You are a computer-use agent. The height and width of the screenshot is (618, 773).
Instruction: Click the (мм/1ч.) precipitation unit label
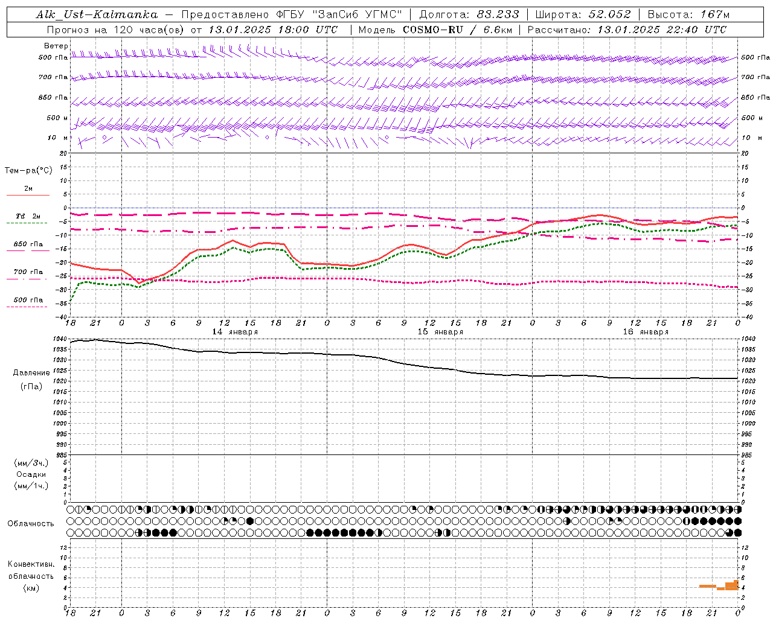tap(31, 486)
